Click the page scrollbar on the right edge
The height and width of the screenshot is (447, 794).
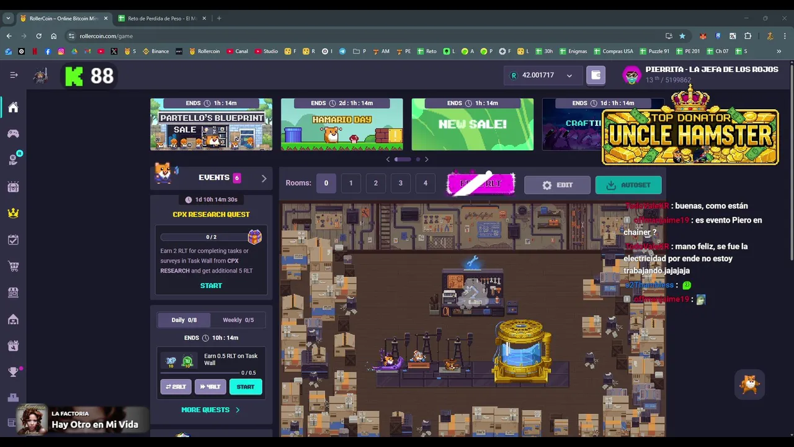[792, 161]
